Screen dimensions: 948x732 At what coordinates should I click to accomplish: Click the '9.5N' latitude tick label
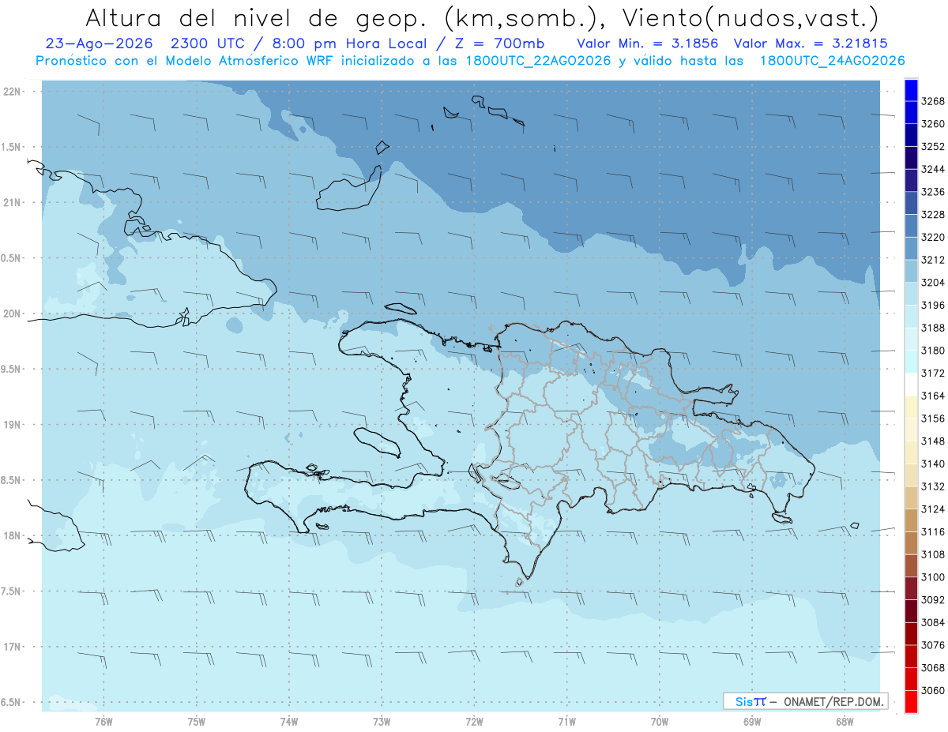[x=11, y=369]
